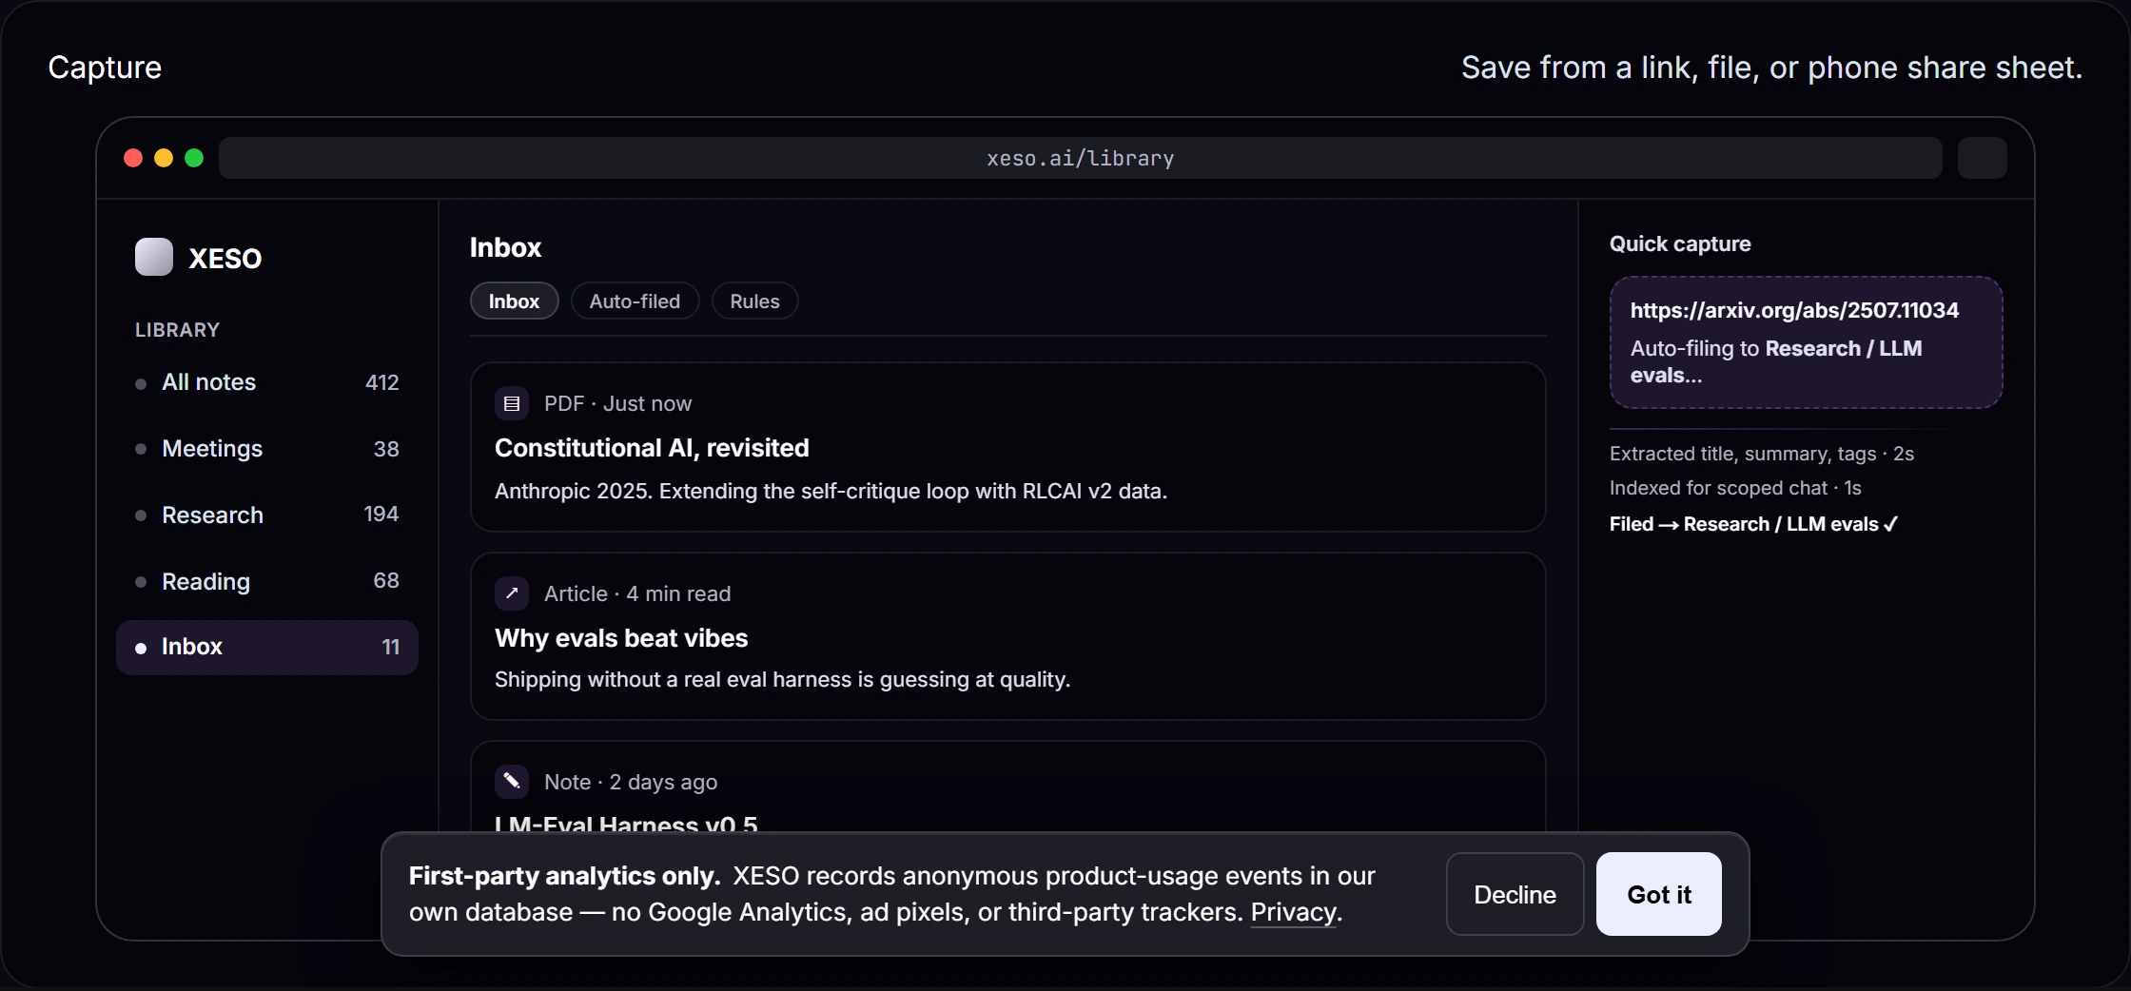Viewport: 2131px width, 991px height.
Task: Accept analytics with Got it
Action: 1659,894
